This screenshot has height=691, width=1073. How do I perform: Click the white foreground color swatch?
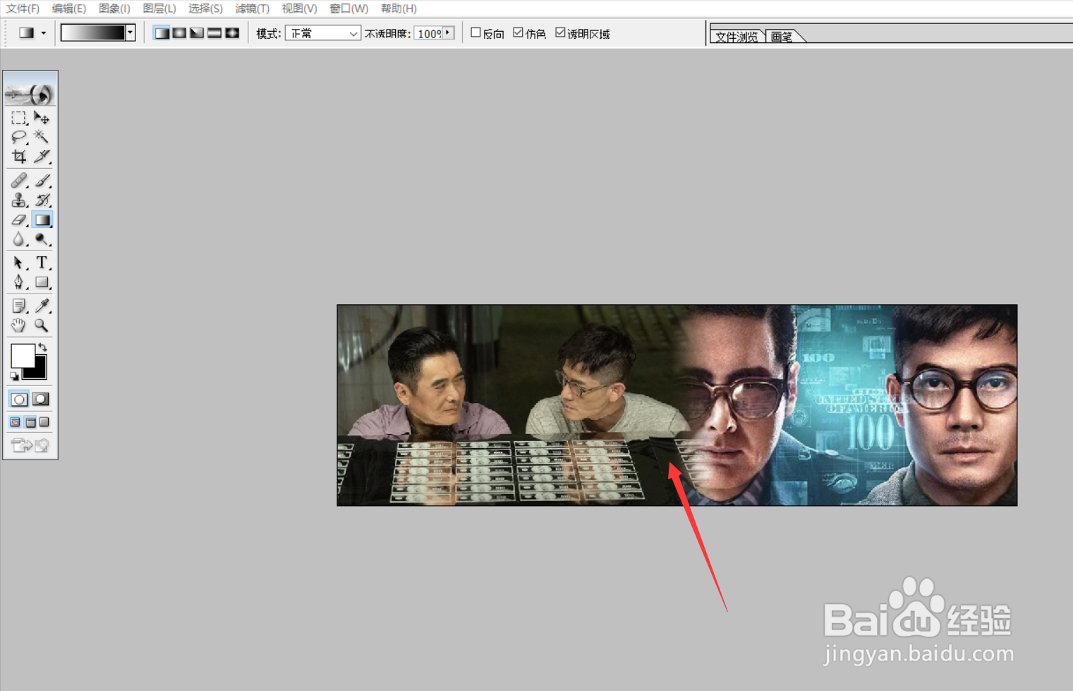point(22,356)
